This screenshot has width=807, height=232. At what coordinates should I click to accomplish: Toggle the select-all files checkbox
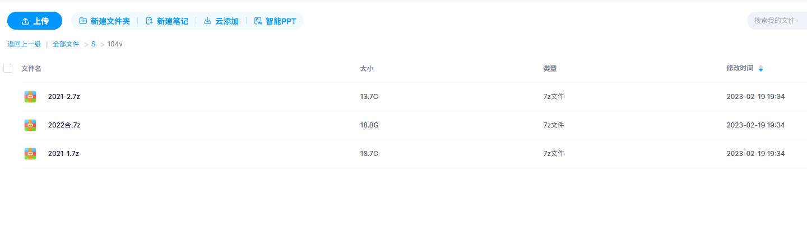(8, 68)
